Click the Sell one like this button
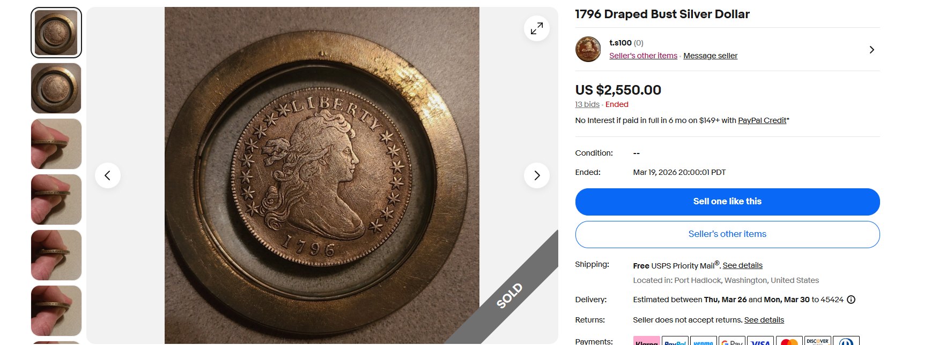Screen dimensions: 931x345 [x=727, y=202]
